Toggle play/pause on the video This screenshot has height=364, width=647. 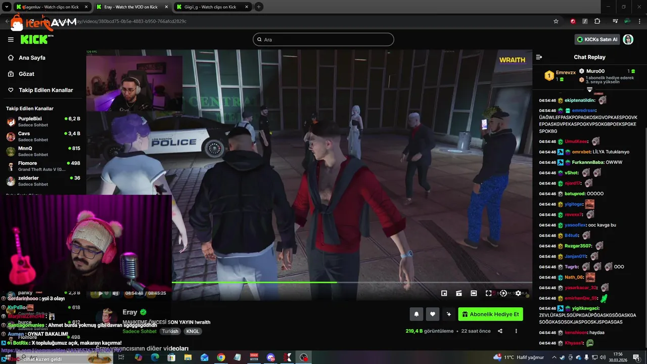pos(101,293)
